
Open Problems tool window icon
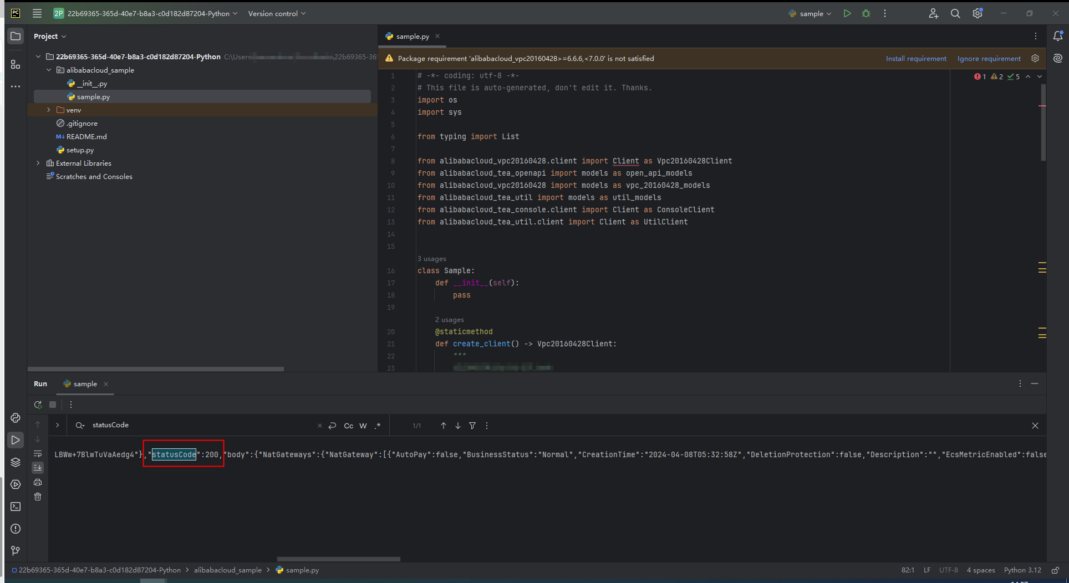16,529
